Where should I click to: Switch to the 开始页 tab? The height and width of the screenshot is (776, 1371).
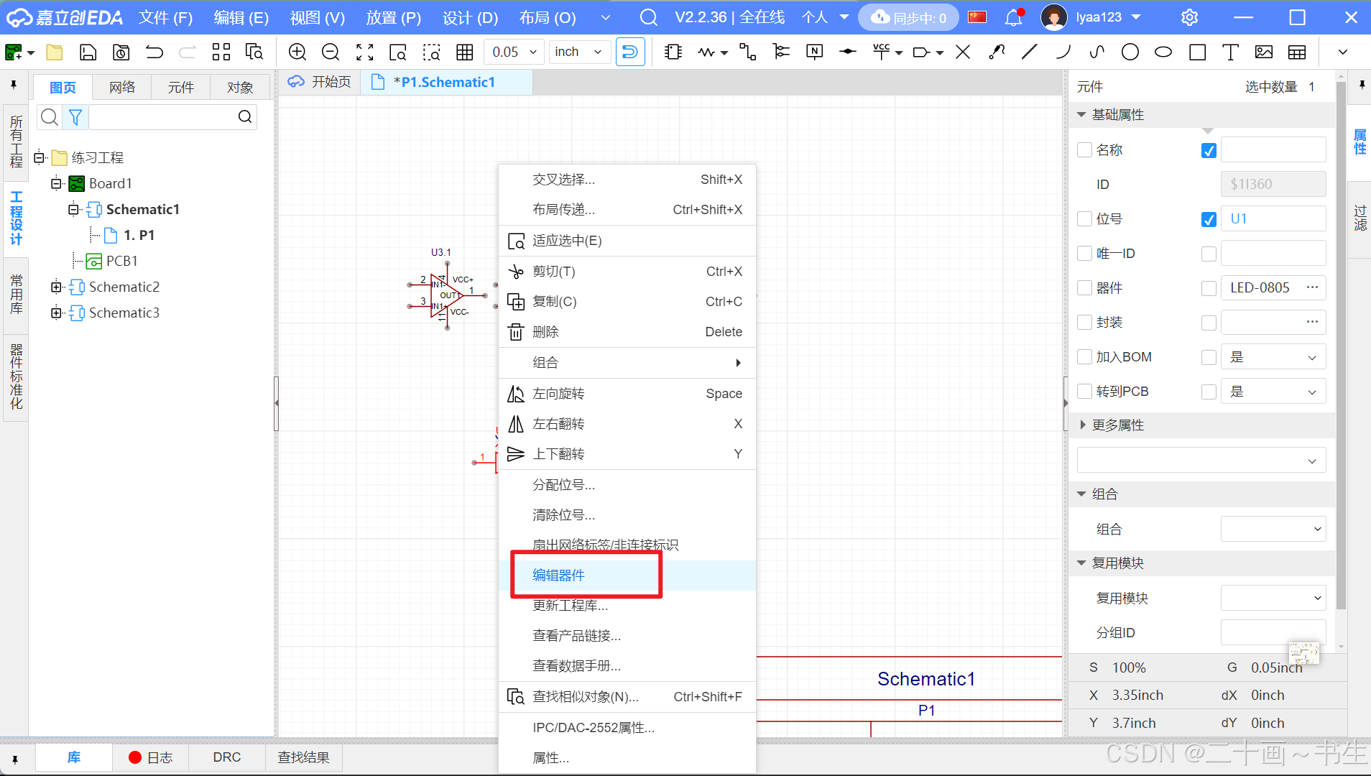(320, 82)
